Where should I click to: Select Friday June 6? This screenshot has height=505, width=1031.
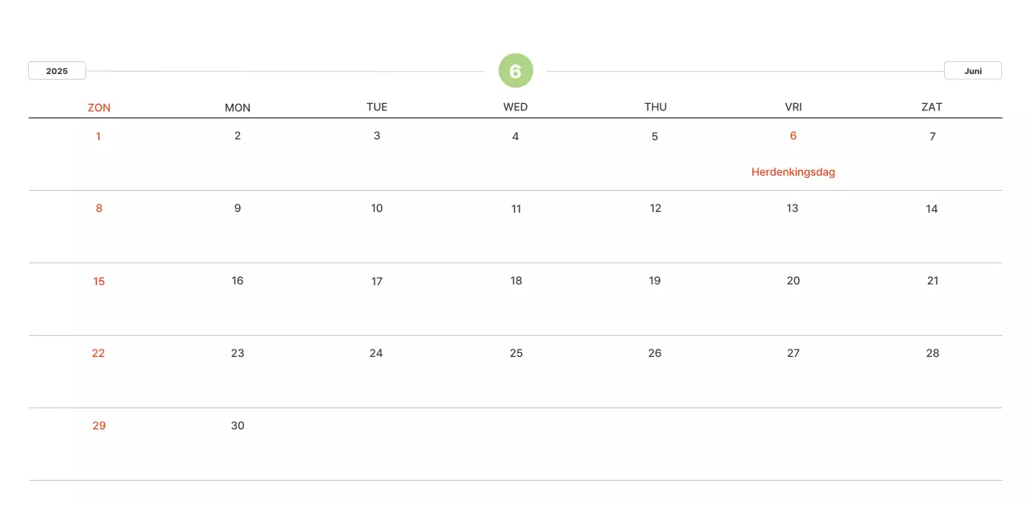[793, 136]
